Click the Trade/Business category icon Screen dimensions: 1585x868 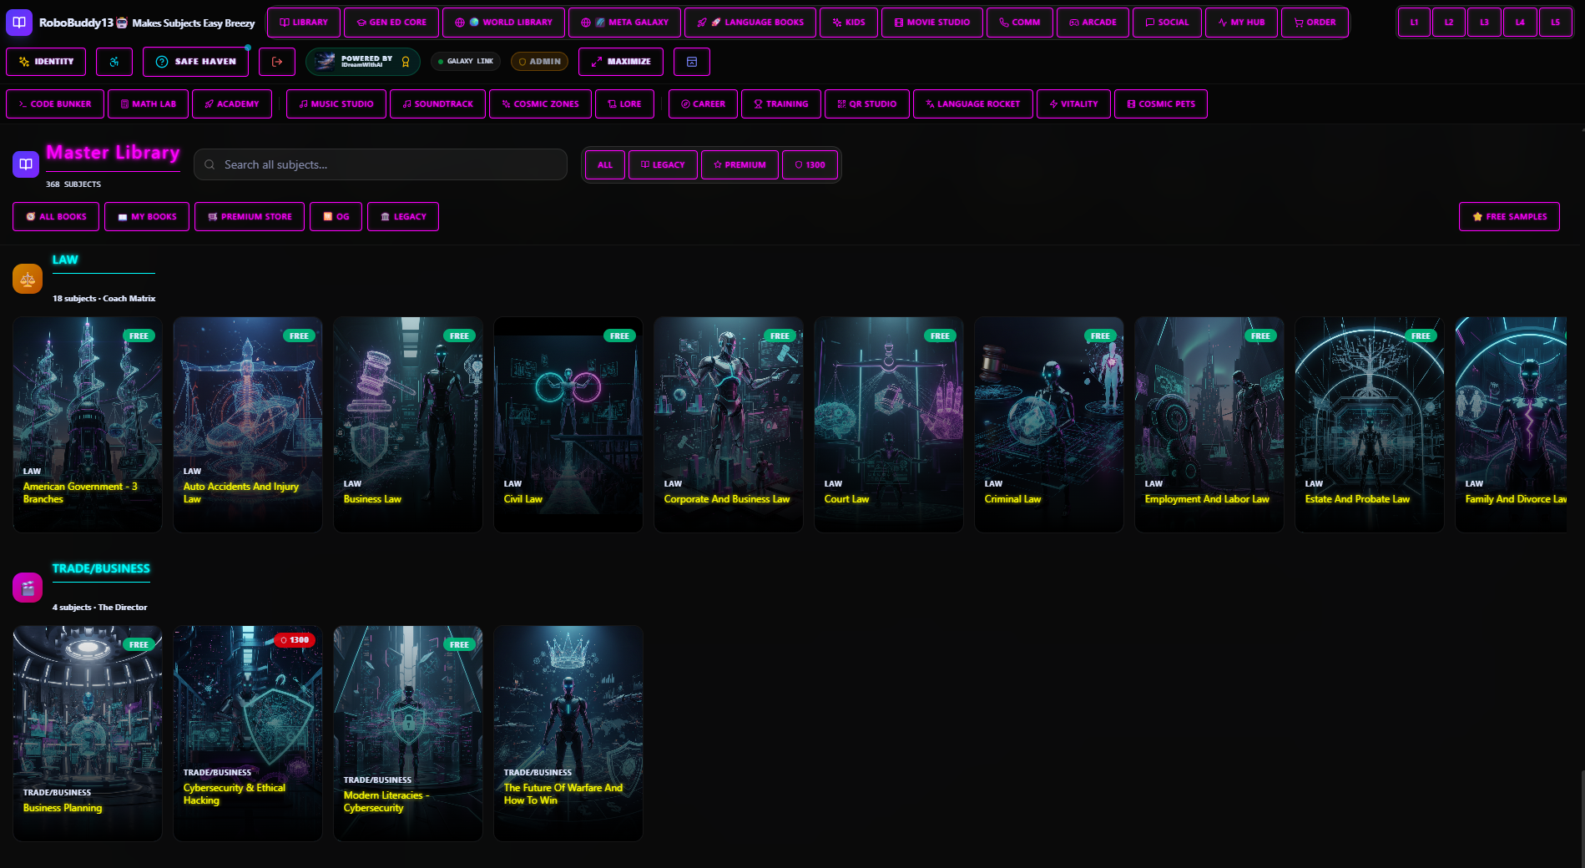point(28,588)
